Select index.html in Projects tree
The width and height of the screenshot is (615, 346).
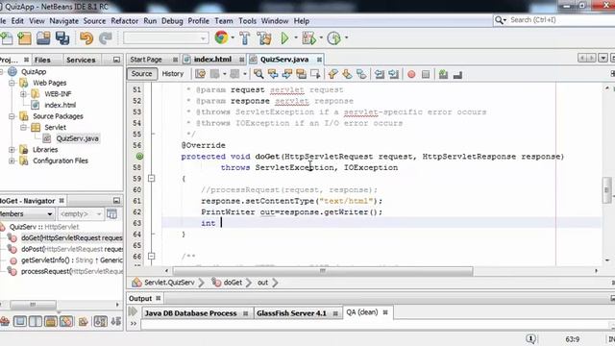coord(60,105)
